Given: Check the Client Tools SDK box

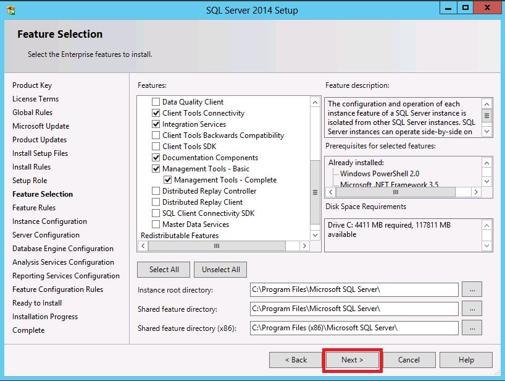Looking at the screenshot, I should 156,147.
